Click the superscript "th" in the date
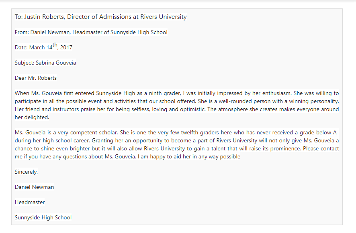This screenshot has height=233, width=356. click(x=55, y=45)
